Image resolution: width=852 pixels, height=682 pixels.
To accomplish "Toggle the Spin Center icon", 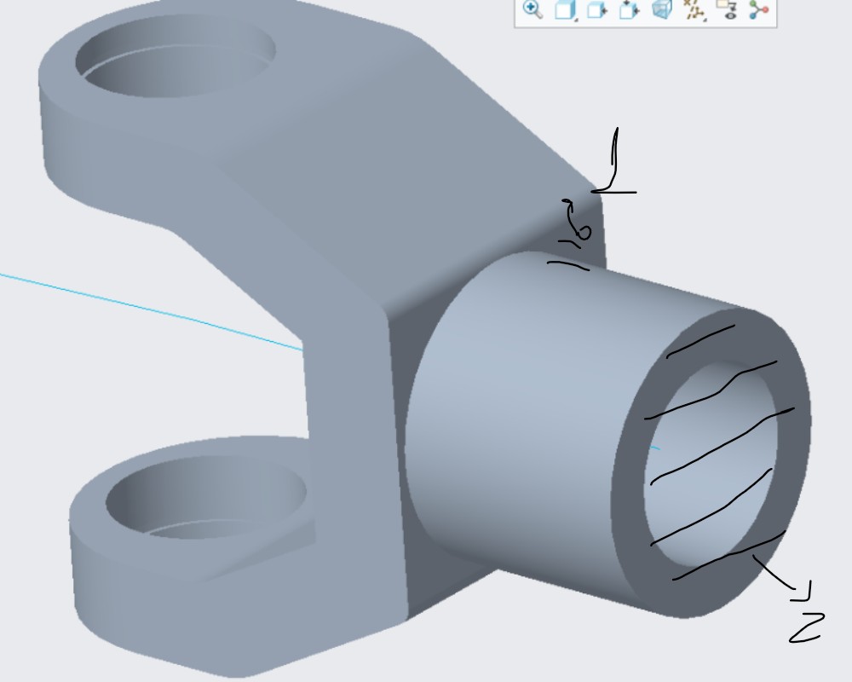I will (757, 9).
